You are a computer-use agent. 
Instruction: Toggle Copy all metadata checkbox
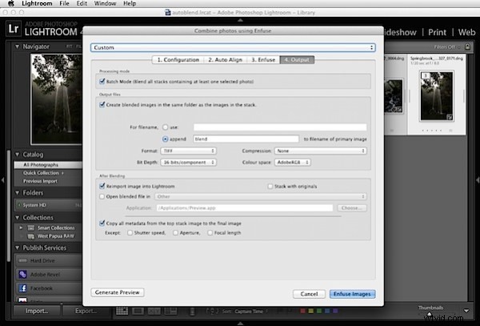click(102, 223)
